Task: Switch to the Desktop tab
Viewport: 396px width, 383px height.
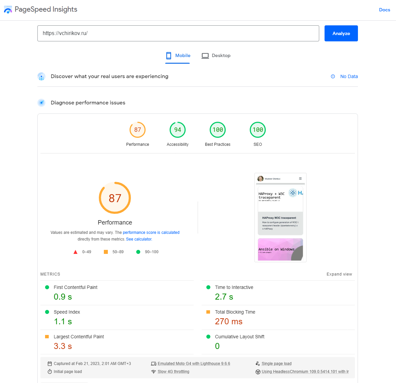Action: (x=216, y=56)
